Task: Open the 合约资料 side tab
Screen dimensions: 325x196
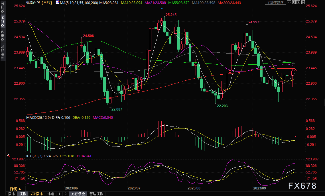Action: tap(3, 52)
